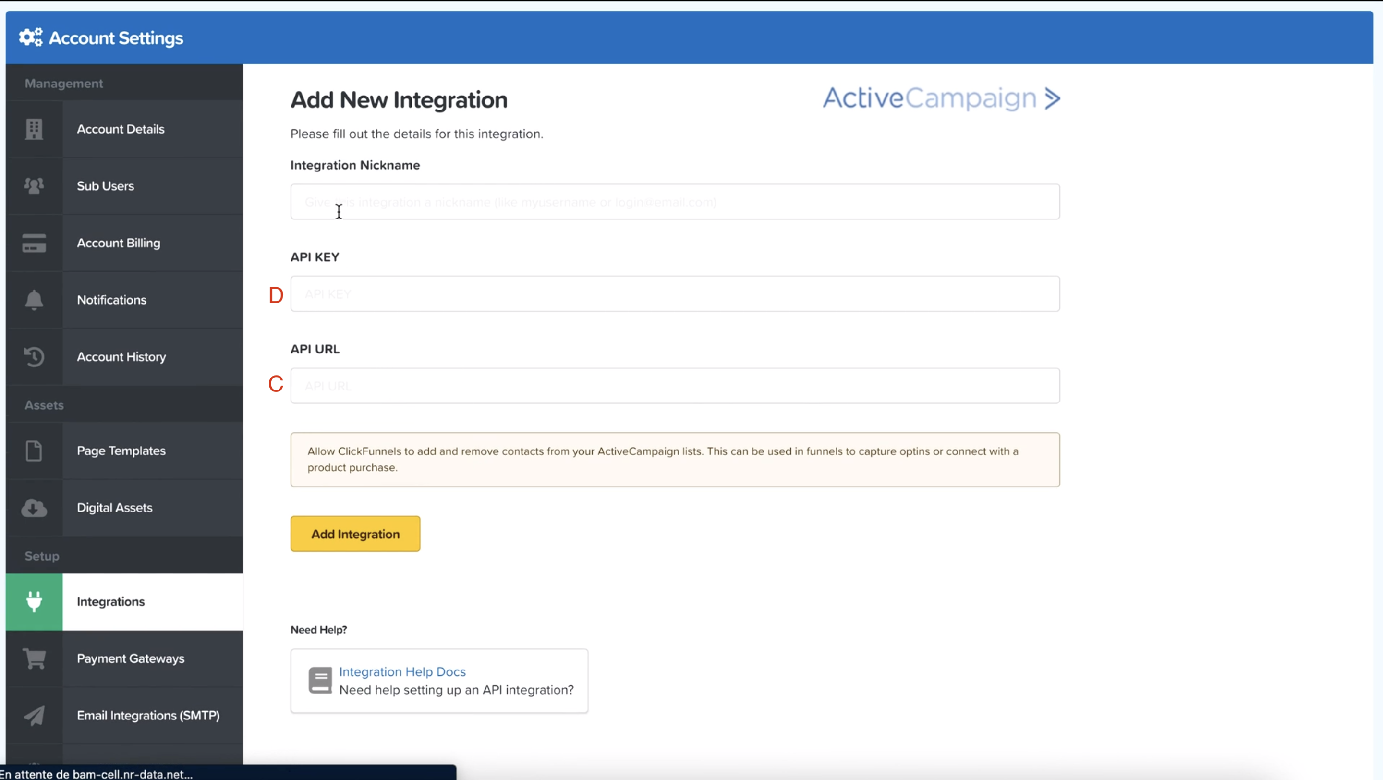Viewport: 1383px width, 780px height.
Task: Open the Account Billing menu item
Action: coord(119,243)
